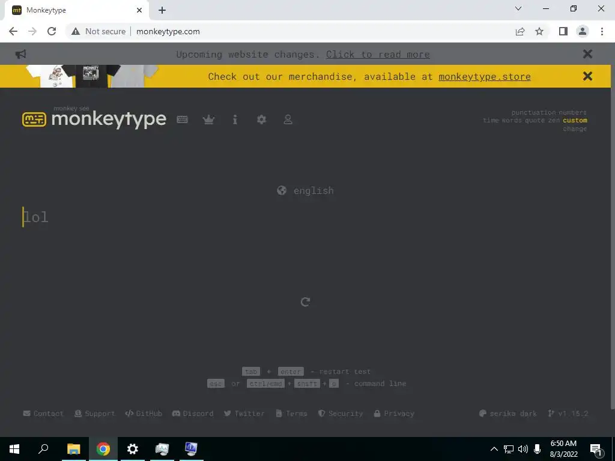Open the monkeytype.store link
The height and width of the screenshot is (461, 615).
485,76
